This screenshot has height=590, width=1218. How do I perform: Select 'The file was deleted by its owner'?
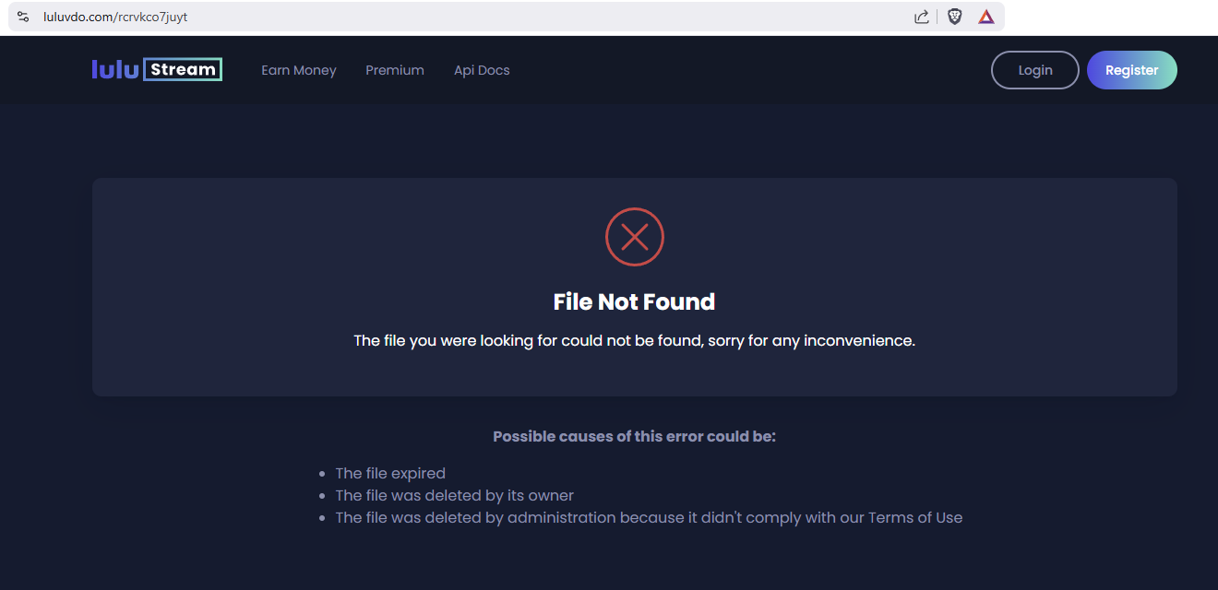[454, 495]
